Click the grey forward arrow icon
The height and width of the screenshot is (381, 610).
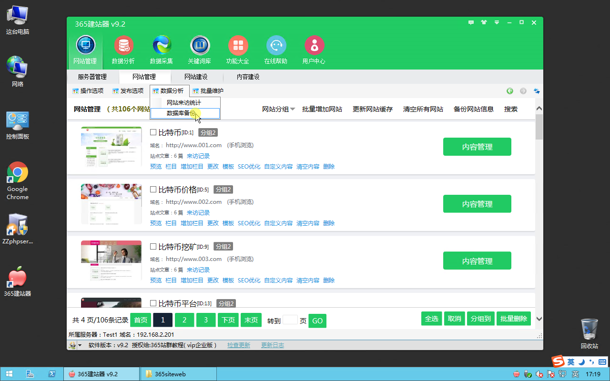click(523, 91)
